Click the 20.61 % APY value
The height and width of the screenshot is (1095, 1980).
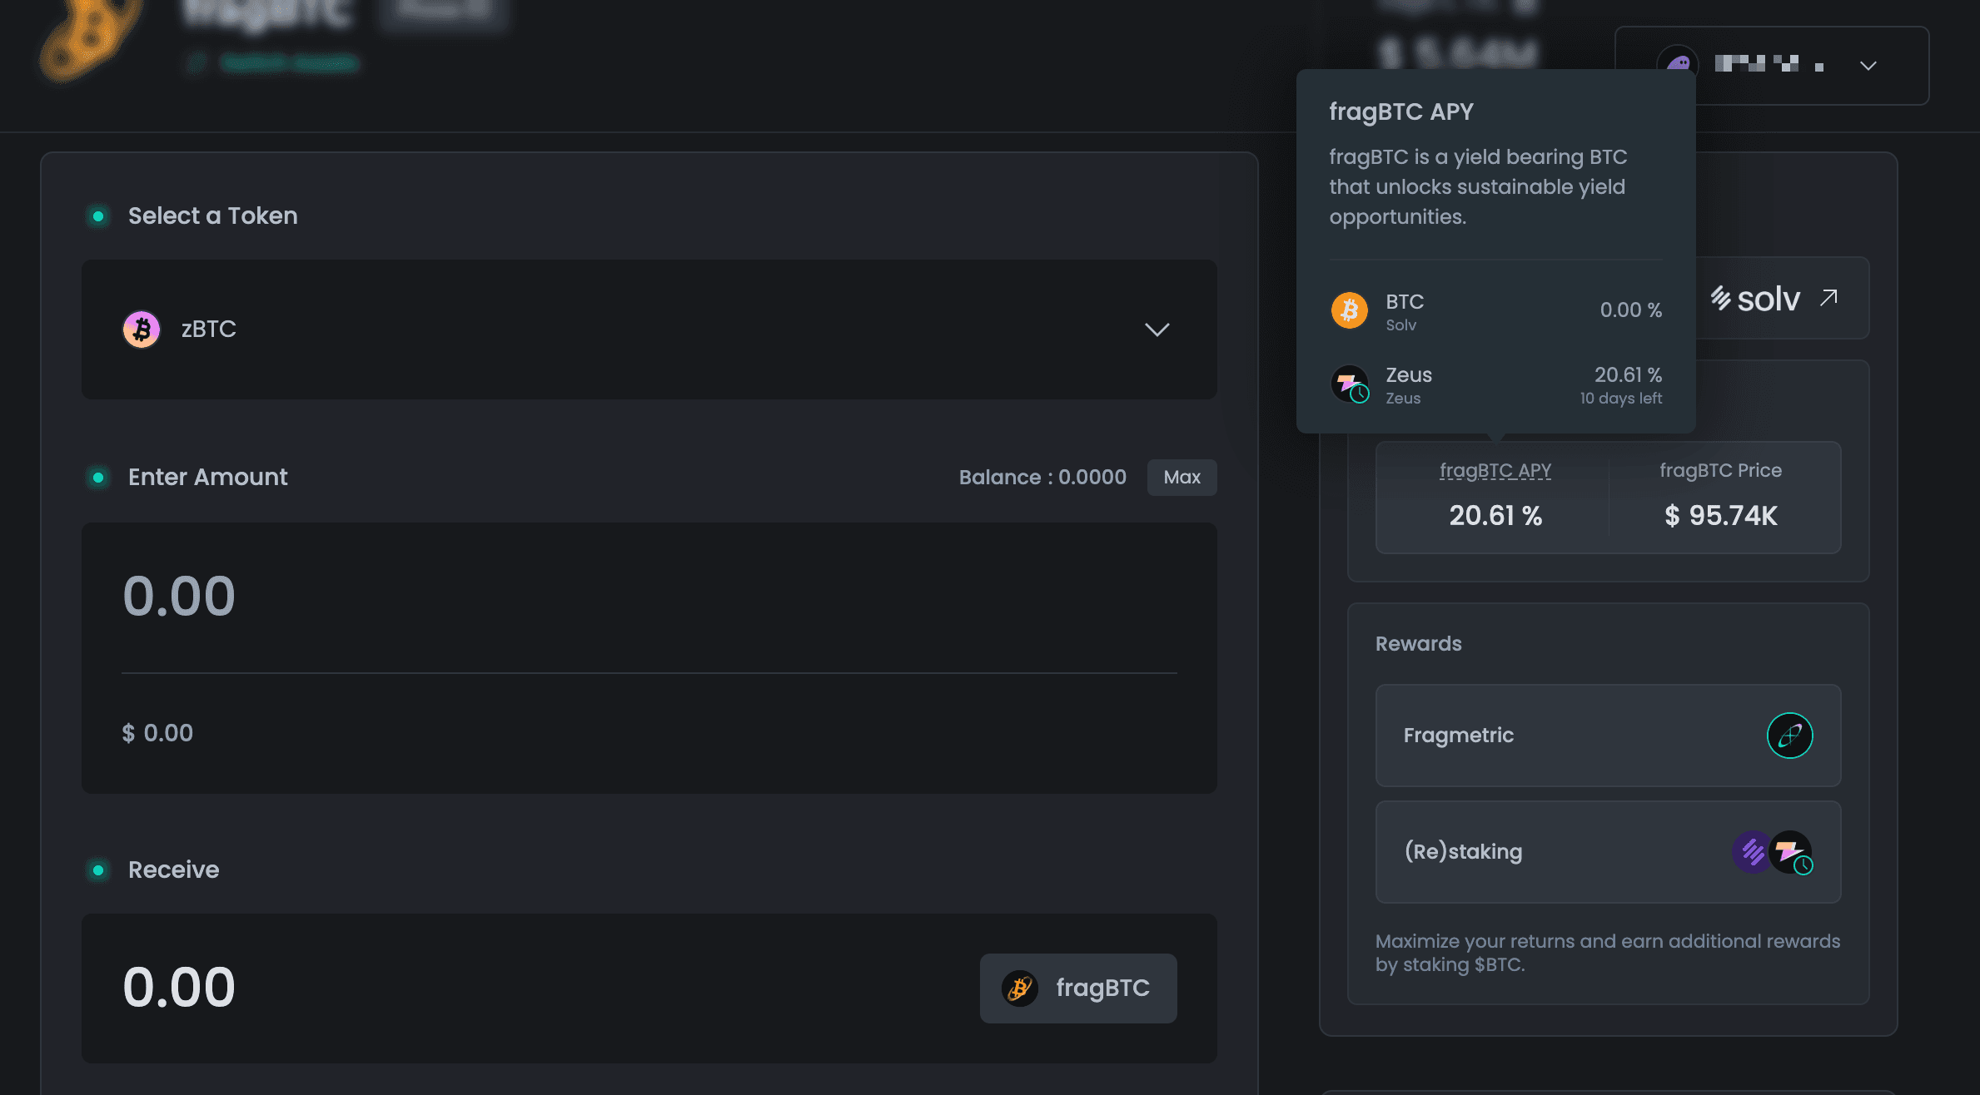1495,516
